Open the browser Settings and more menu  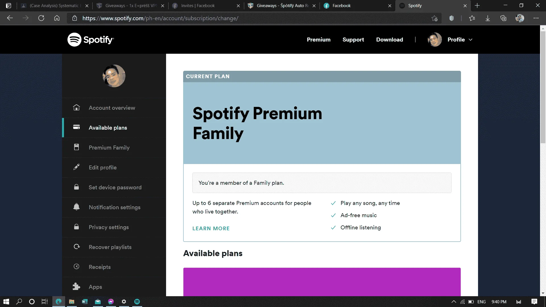(536, 18)
